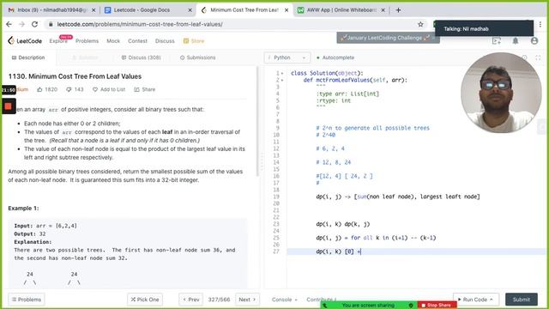Screen dimensions: 549x309
Task: Click the Example 1 heading
Action: pyautogui.click(x=23, y=208)
